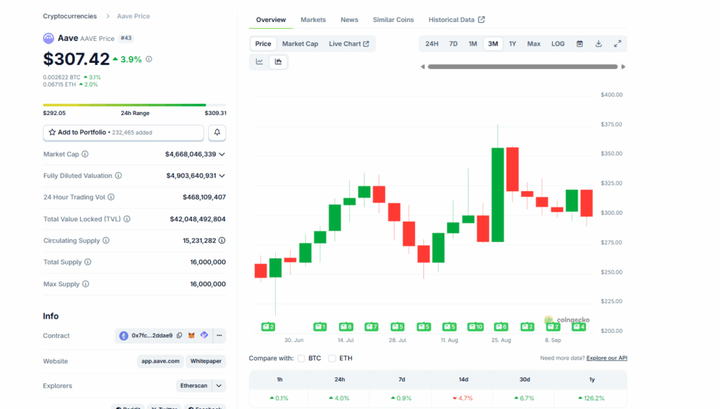
Task: Open the ellipsis to show more contracts
Action: pyautogui.click(x=219, y=336)
